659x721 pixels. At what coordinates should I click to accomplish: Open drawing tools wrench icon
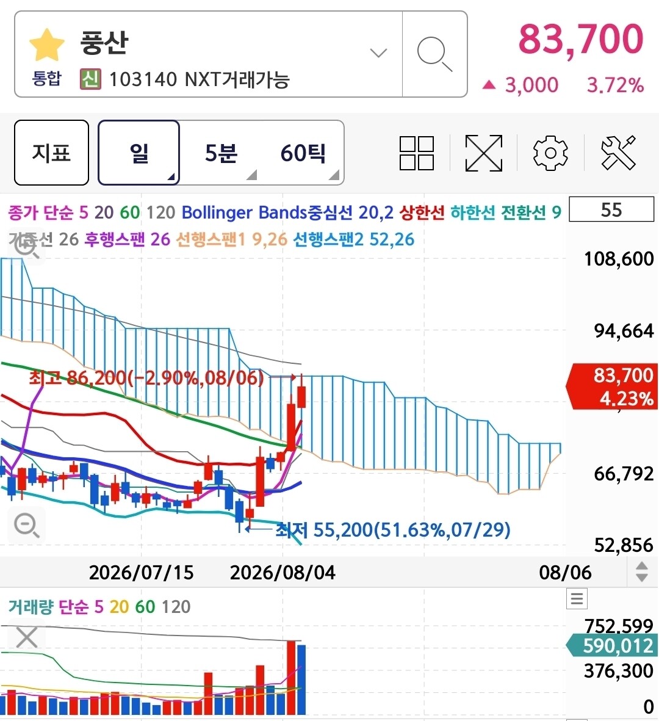tap(618, 153)
